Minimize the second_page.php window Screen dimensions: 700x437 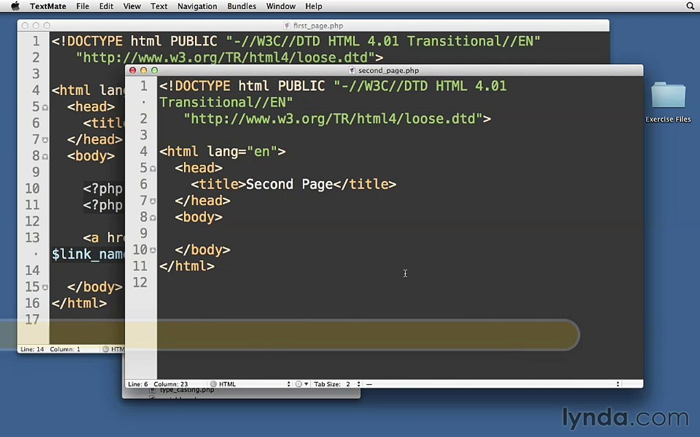click(x=143, y=70)
